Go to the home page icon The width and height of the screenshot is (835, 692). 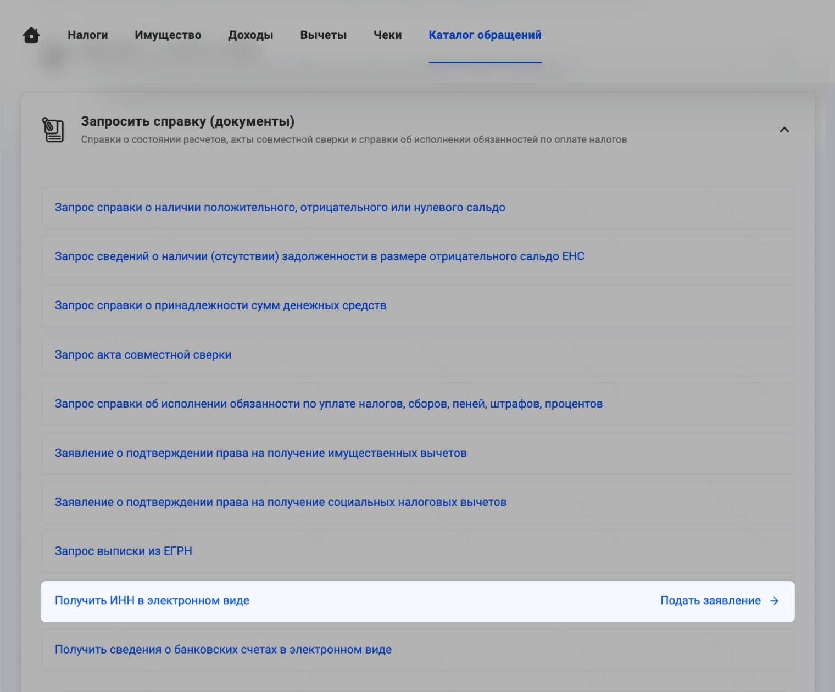tap(31, 35)
